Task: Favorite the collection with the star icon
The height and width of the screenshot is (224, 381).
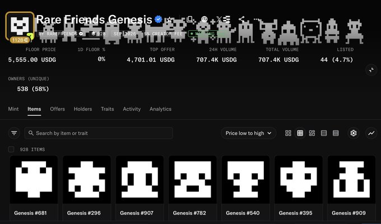Action: pyautogui.click(x=169, y=20)
